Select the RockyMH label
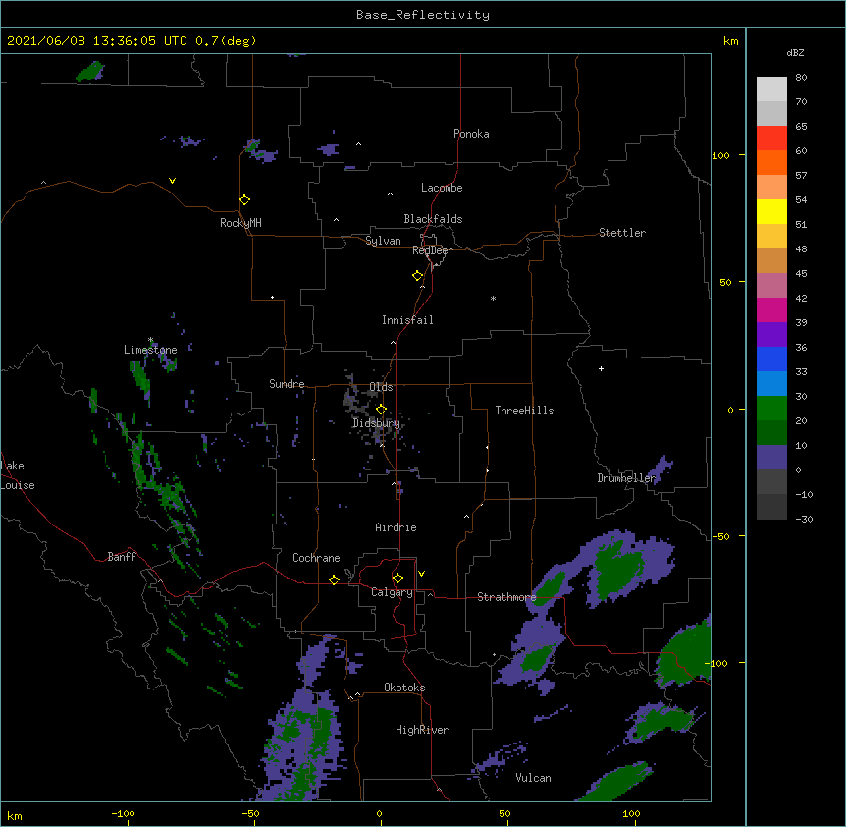Image resolution: width=846 pixels, height=827 pixels. pyautogui.click(x=240, y=223)
